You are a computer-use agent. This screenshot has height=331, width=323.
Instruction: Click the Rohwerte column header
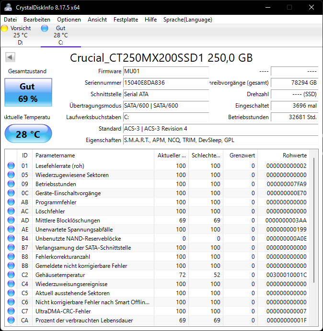point(283,155)
